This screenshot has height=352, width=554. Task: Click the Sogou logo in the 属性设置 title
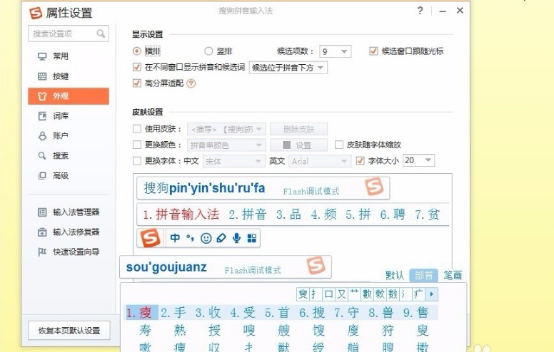pyautogui.click(x=36, y=13)
